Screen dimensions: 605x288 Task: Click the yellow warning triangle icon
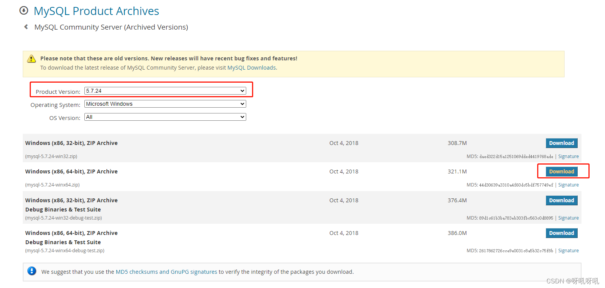pos(31,58)
